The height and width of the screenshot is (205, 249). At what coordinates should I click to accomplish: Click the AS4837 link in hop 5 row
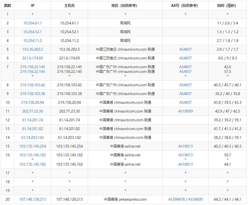(185, 50)
